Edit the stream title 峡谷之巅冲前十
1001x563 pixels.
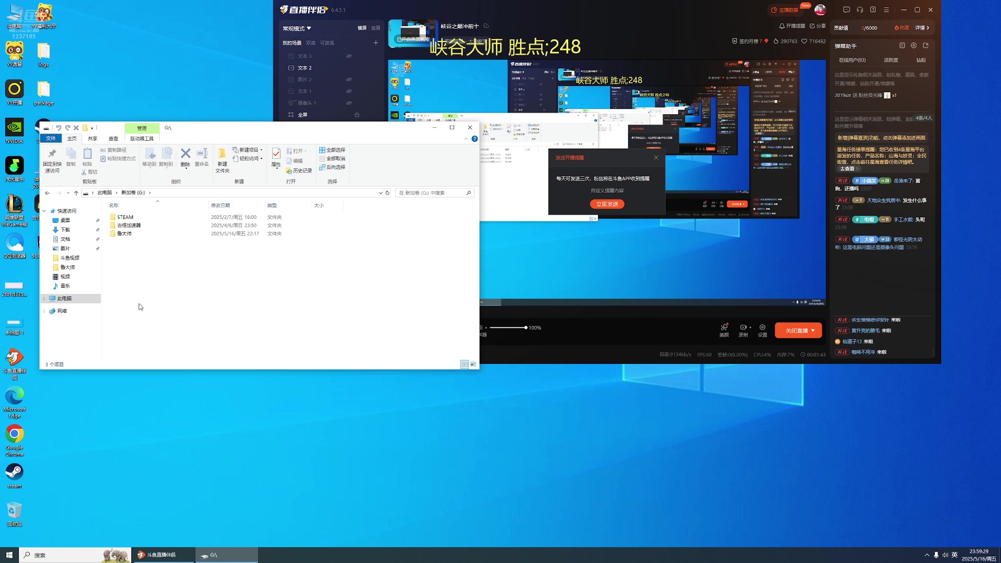click(486, 26)
